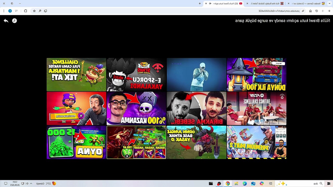Open the media controls icon
The width and height of the screenshot is (333, 187).
[x=16, y=11]
